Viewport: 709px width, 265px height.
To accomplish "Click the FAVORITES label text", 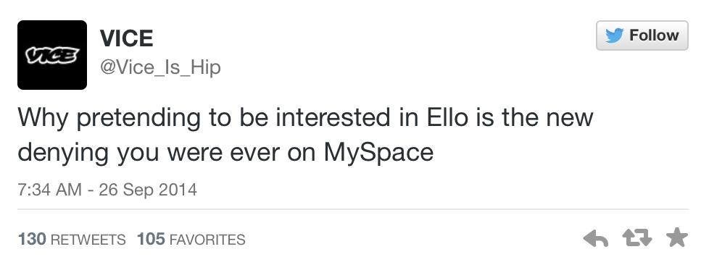I will pyautogui.click(x=207, y=239).
